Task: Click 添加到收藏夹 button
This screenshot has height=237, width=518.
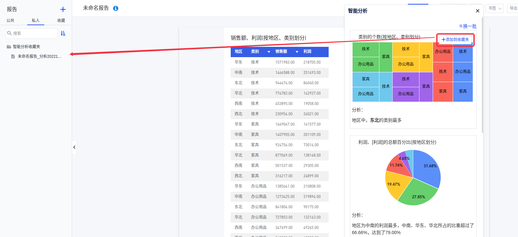Action: click(x=455, y=39)
